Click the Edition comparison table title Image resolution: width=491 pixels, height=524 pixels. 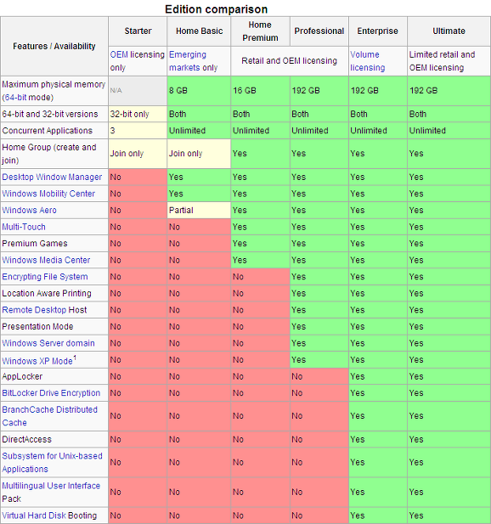point(217,9)
